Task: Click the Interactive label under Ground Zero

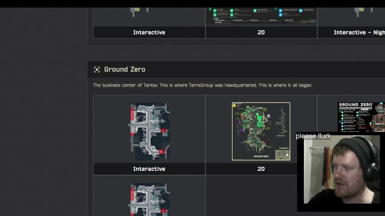Action: (149, 169)
